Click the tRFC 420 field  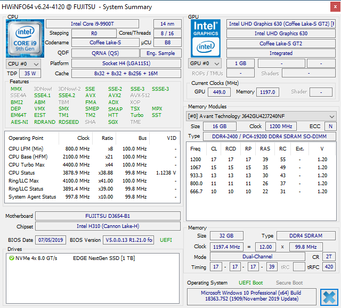(329, 267)
